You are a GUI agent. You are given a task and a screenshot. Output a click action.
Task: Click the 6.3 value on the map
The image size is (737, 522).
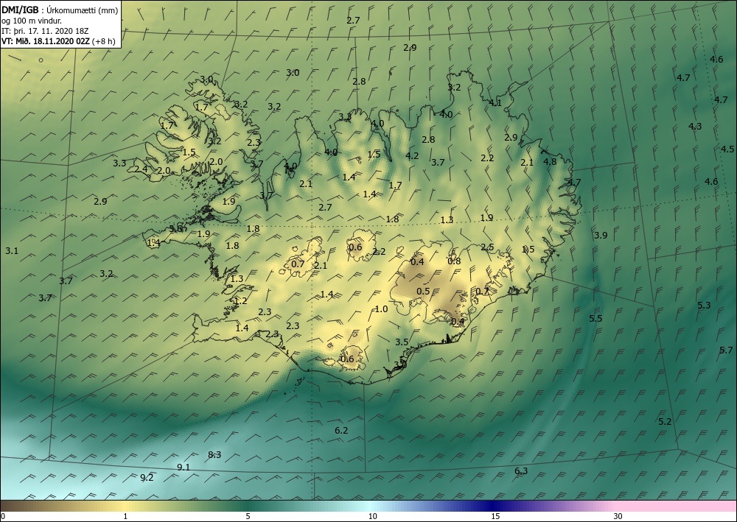[521, 471]
